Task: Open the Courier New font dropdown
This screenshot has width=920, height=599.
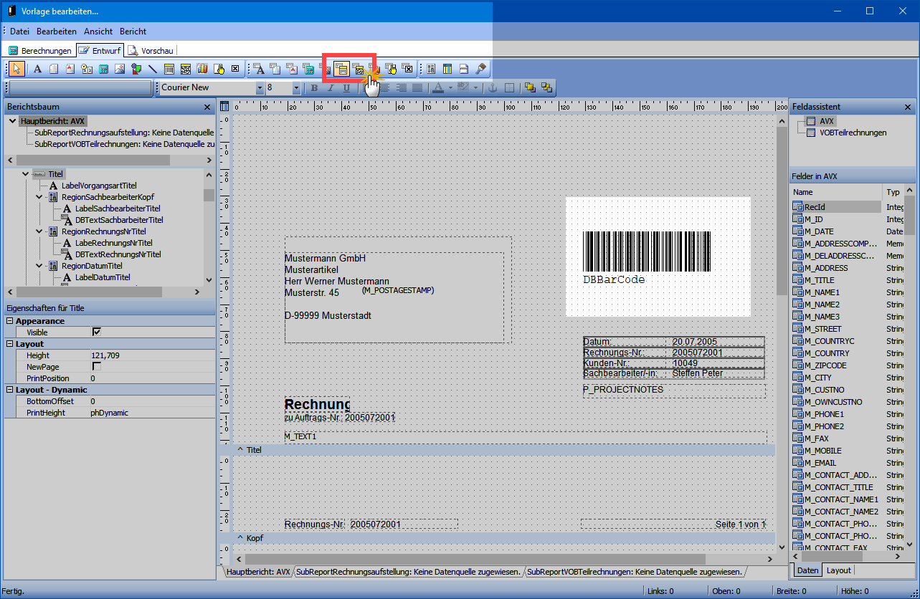Action: point(261,87)
